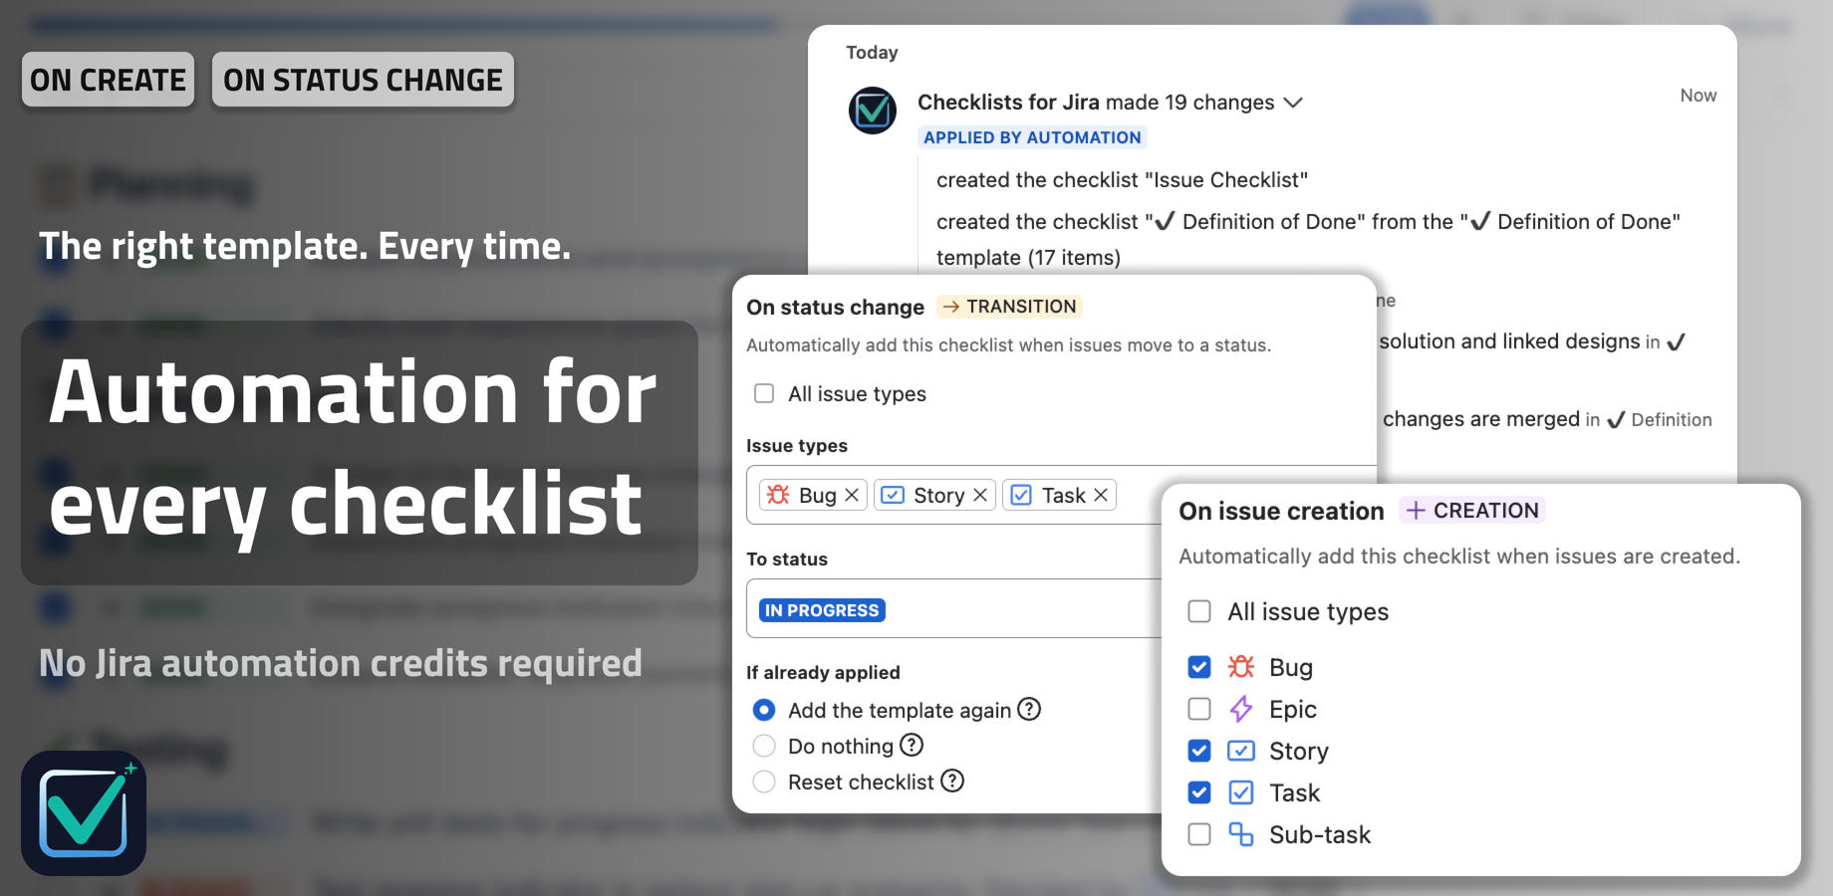
Task: Click the 'Today' heading
Action: pos(872,53)
